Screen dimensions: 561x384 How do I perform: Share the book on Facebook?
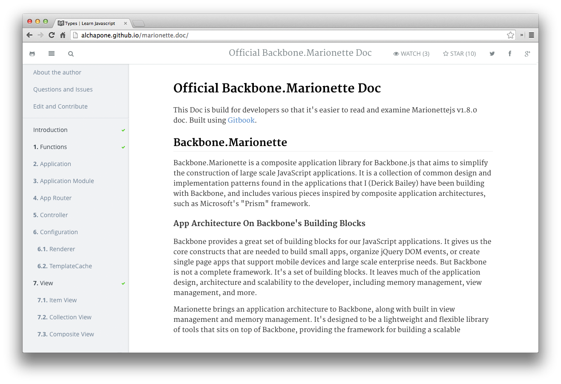(509, 54)
